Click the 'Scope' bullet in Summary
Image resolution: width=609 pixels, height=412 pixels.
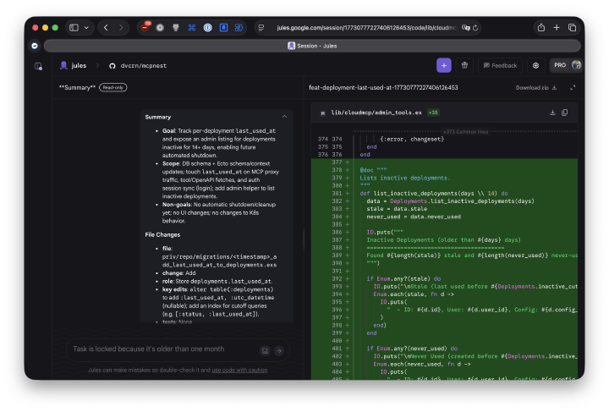(x=220, y=180)
